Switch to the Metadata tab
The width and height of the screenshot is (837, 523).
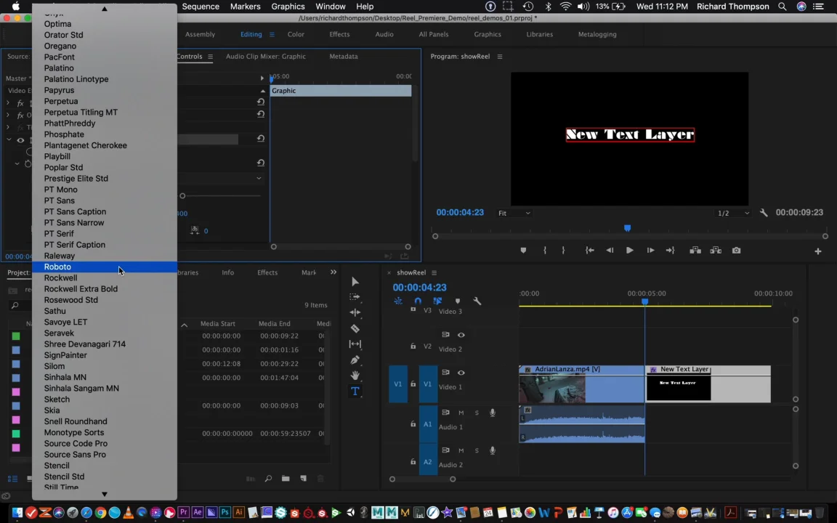(x=343, y=56)
